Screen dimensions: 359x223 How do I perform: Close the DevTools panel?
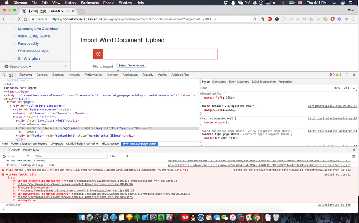tap(354, 75)
